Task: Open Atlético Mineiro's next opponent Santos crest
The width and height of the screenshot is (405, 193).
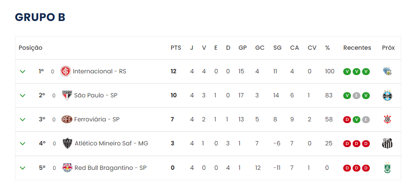Action: tap(387, 143)
